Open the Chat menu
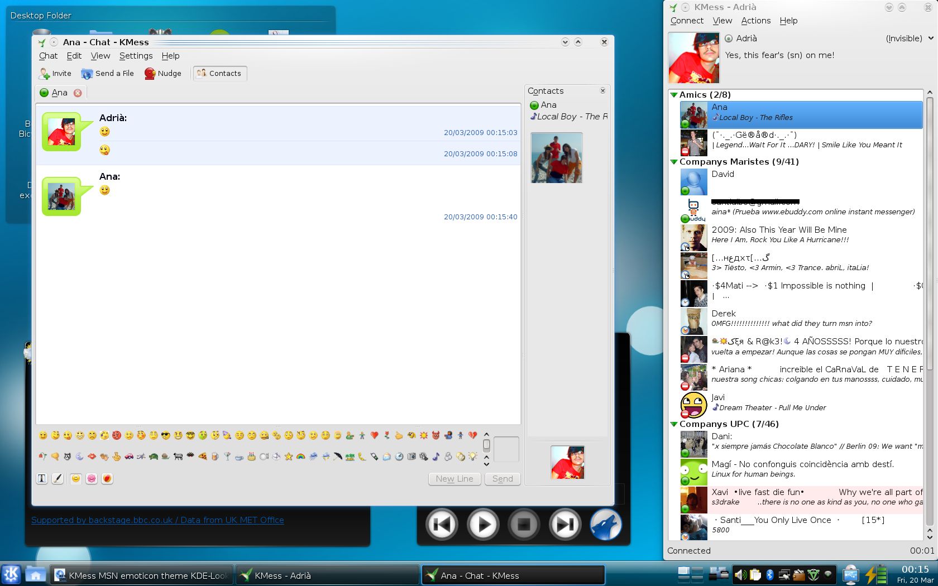The height and width of the screenshot is (586, 938). (48, 56)
